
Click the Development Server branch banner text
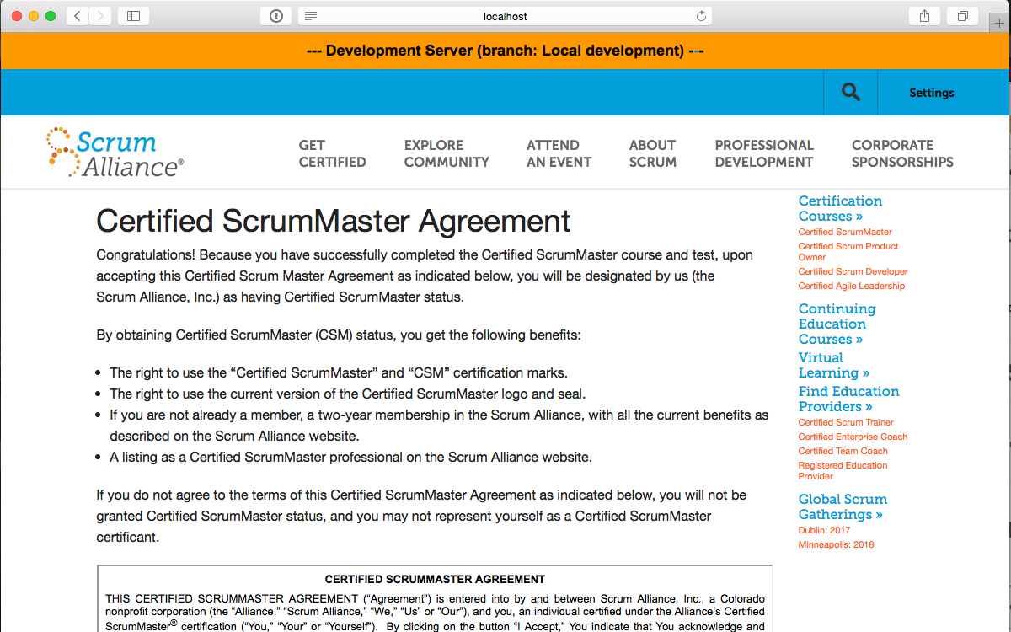[505, 51]
